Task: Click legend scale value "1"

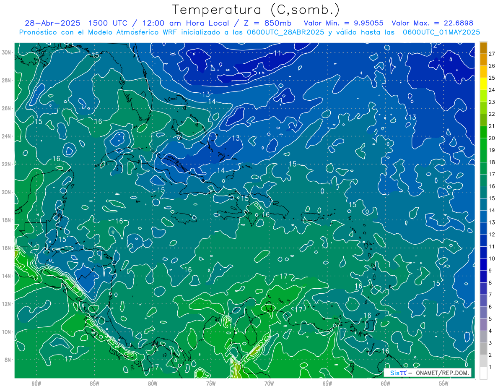Action: pos(490,367)
